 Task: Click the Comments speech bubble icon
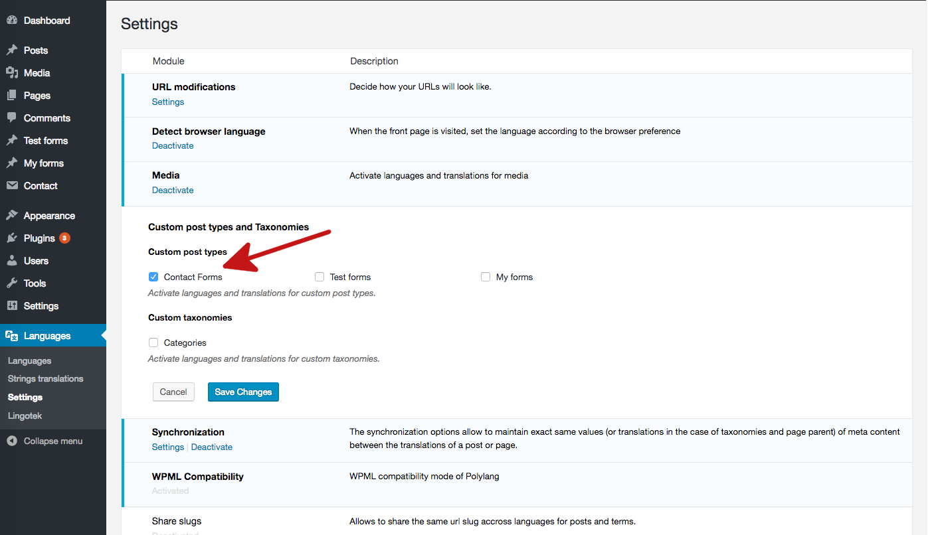tap(12, 118)
